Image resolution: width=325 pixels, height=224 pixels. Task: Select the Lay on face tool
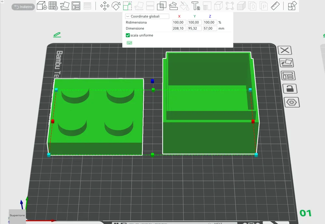pyautogui.click(x=139, y=6)
